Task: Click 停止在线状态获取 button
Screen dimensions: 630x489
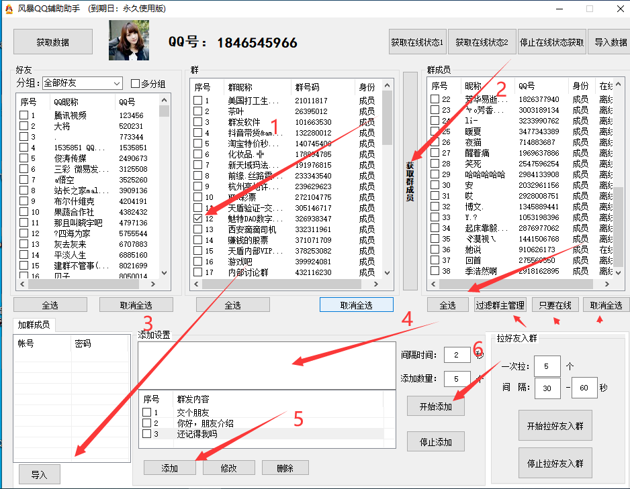Action: [x=551, y=42]
